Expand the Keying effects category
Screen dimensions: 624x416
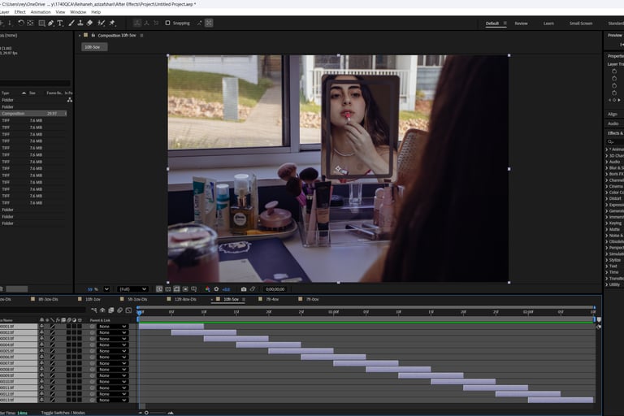(607, 223)
